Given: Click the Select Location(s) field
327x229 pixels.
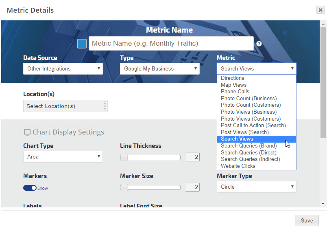Looking at the screenshot, I should tap(65, 106).
